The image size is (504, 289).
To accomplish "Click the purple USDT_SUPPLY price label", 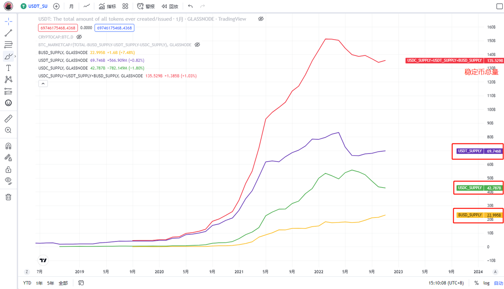I will pos(479,151).
